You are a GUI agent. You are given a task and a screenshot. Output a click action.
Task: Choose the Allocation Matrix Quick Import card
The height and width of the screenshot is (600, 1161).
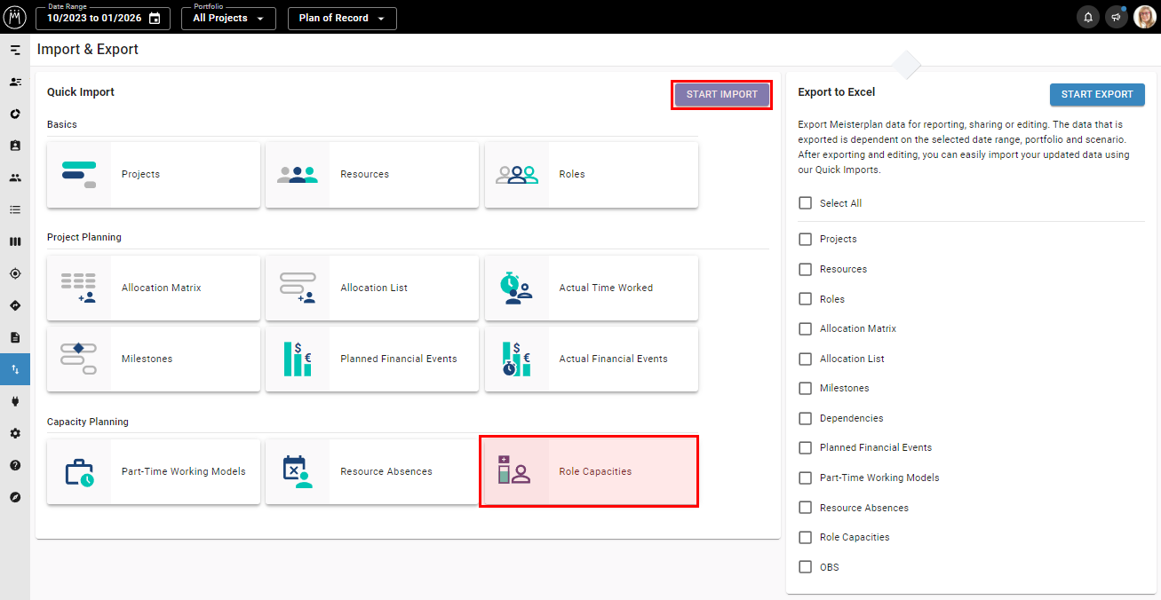click(154, 288)
